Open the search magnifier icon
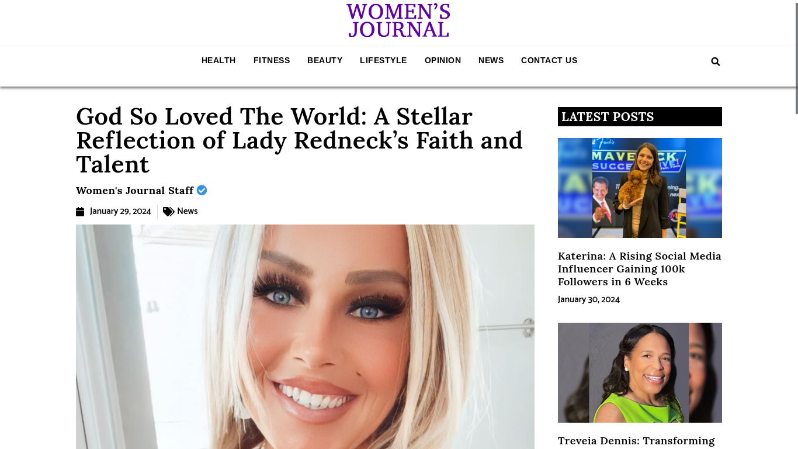The width and height of the screenshot is (798, 449). 716,61
